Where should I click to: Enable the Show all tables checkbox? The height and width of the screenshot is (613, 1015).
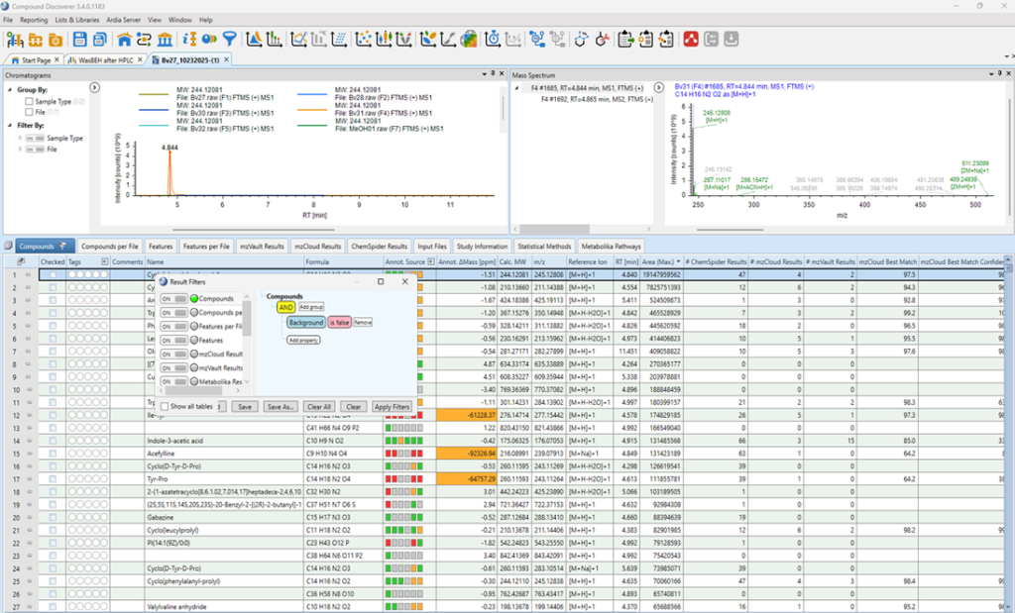(166, 406)
